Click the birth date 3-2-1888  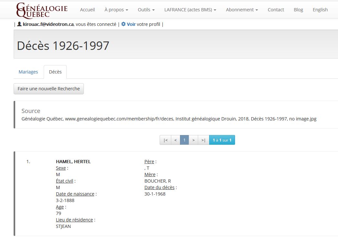click(65, 200)
